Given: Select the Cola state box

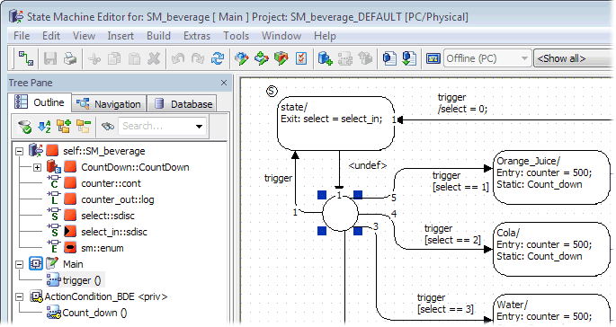Looking at the screenshot, I should click(551, 249).
